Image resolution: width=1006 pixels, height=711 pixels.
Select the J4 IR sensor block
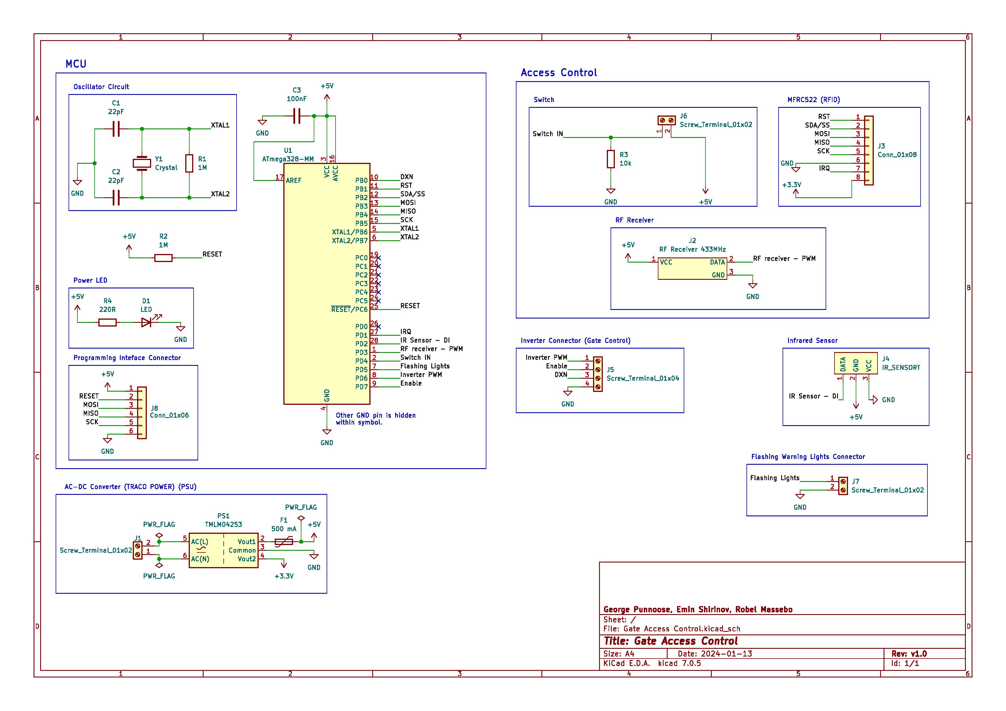[x=856, y=363]
